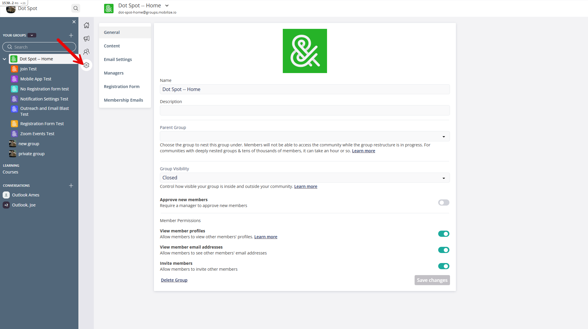Screen dimensions: 588x329
Task: Open the announcements megaphone icon
Action: pos(86,39)
